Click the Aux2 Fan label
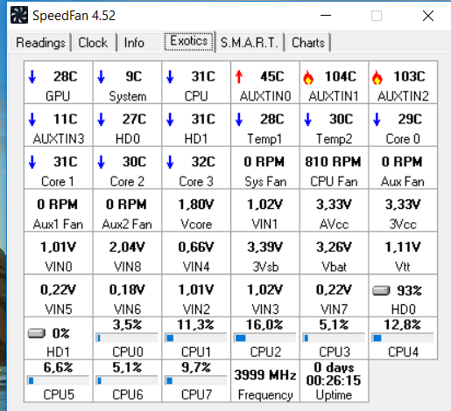The height and width of the screenshot is (411, 451). coord(127,225)
